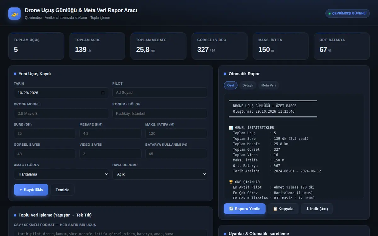The image size is (378, 236).
Task: Click the helicopter drone app logo
Action: [x=14, y=14]
